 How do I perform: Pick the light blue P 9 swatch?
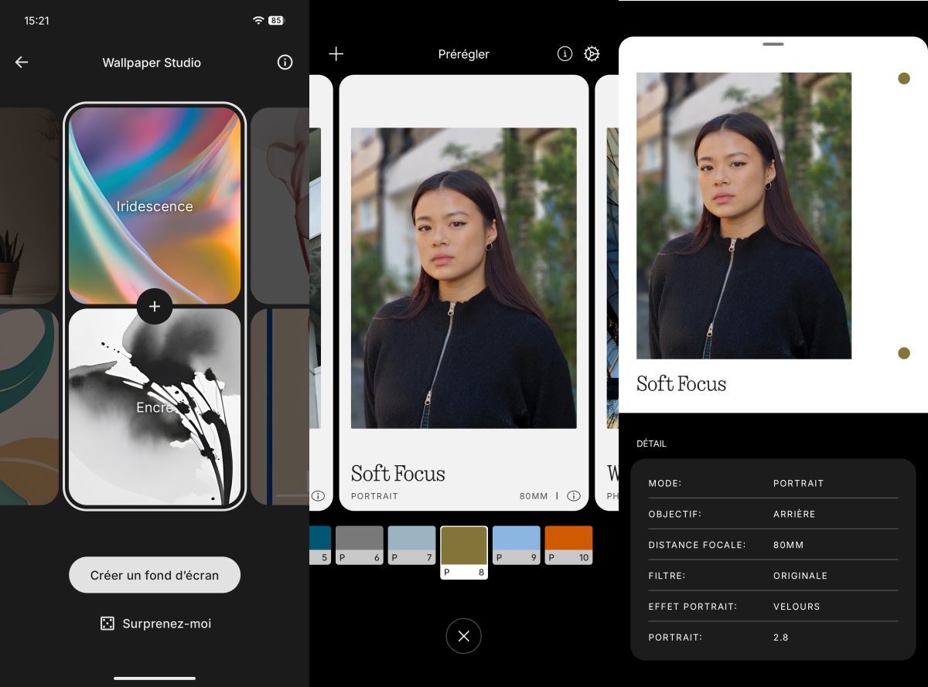coord(516,546)
